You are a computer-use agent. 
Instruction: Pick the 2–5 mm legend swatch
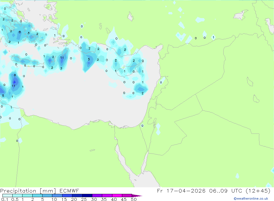tap(37, 196)
